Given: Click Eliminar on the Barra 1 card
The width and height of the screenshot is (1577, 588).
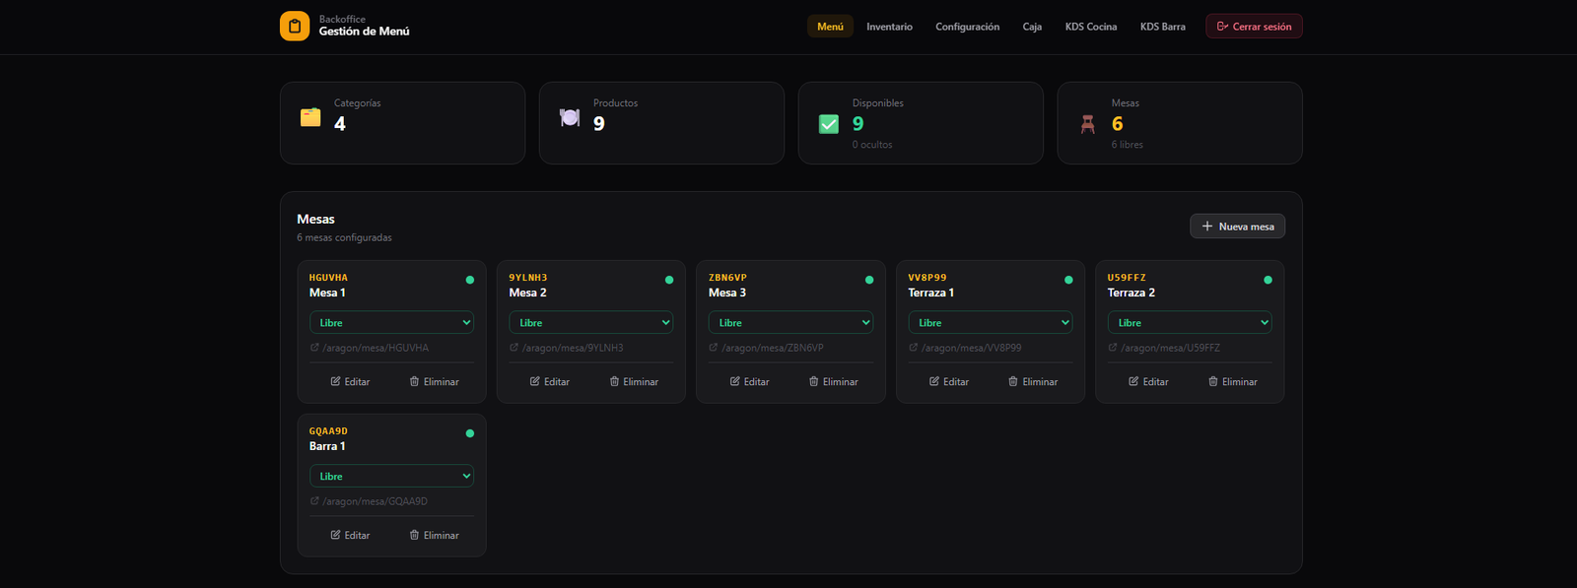Looking at the screenshot, I should pyautogui.click(x=434, y=536).
